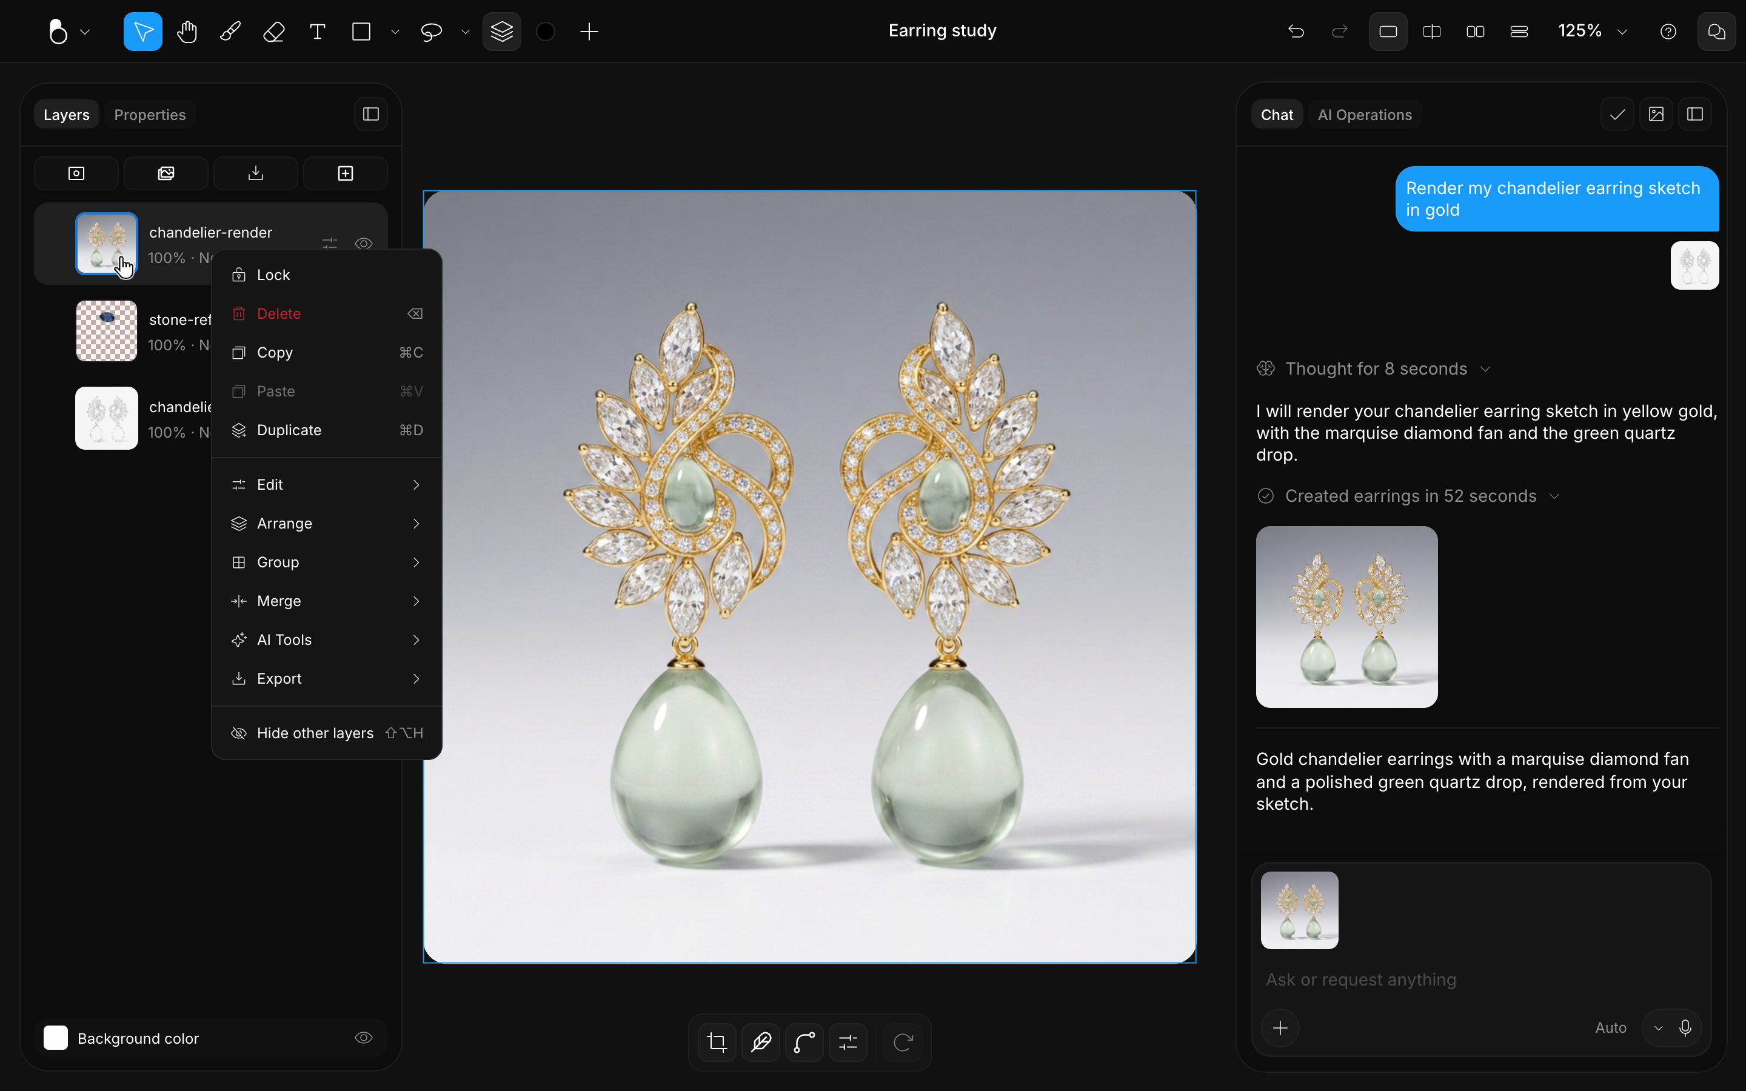Click the black foreground color swatch
The image size is (1746, 1091).
point(546,32)
